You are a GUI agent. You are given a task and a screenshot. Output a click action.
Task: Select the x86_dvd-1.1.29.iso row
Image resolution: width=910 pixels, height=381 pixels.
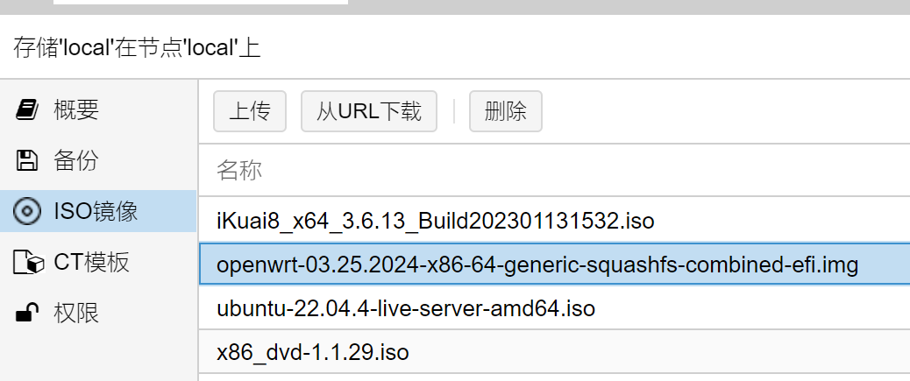point(554,351)
